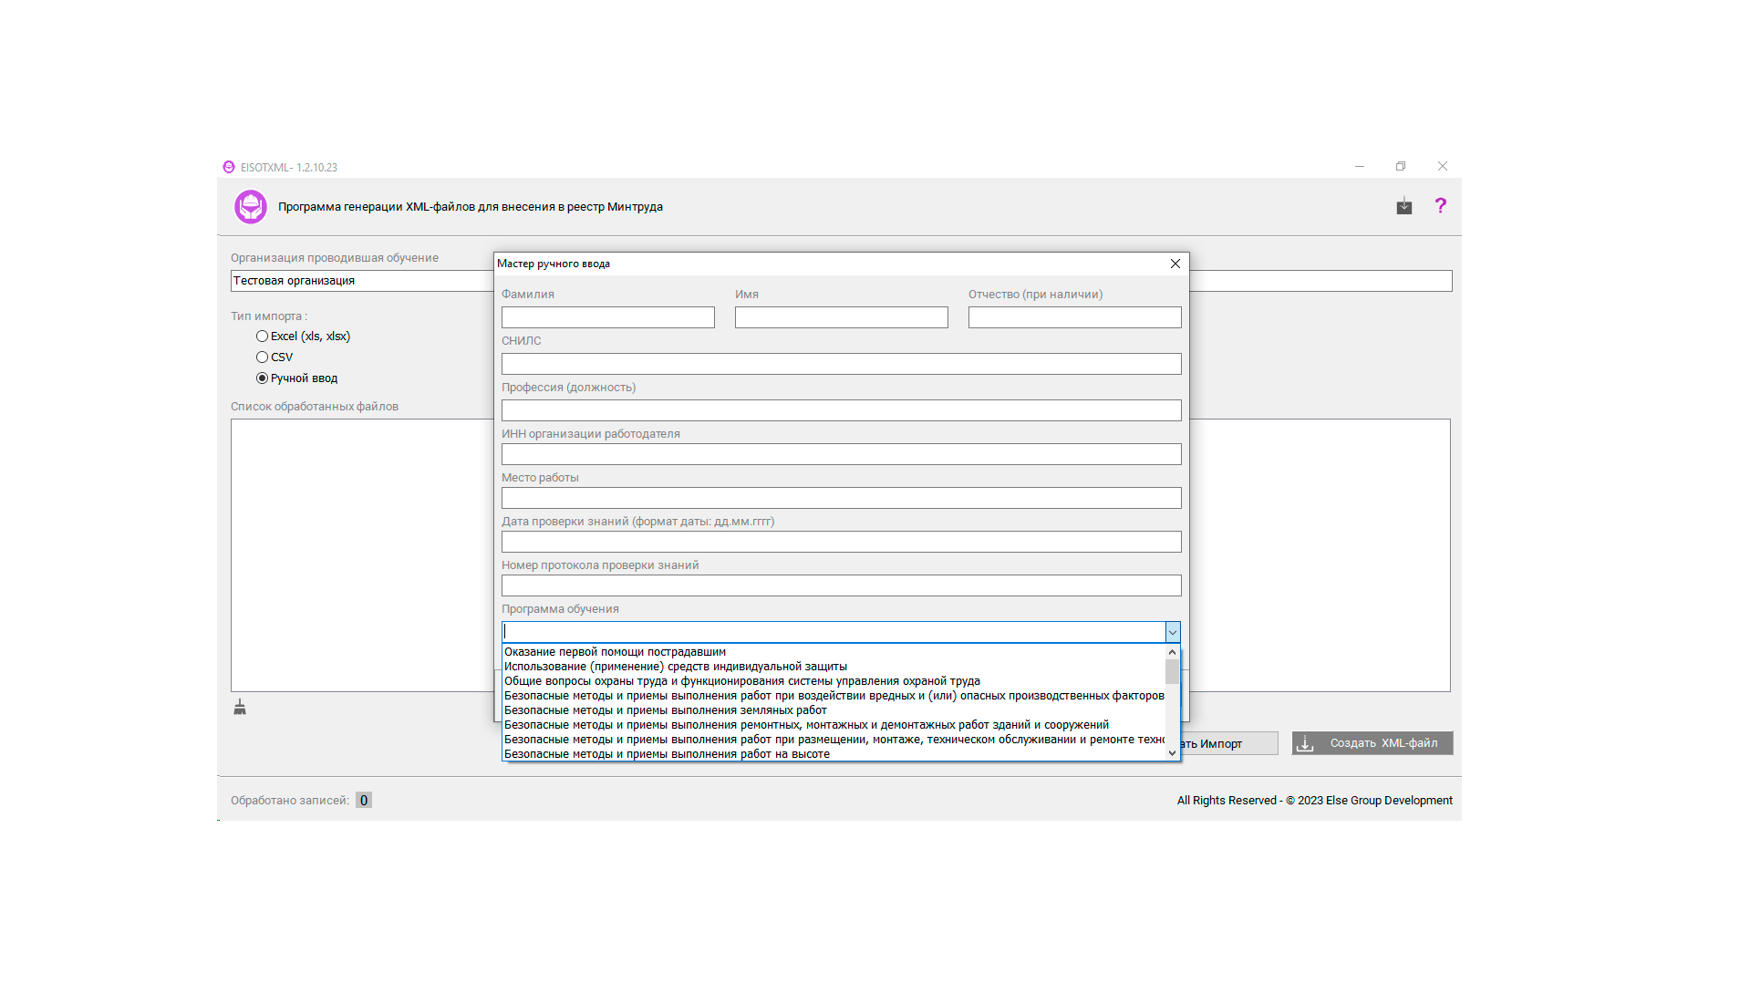
Task: Click the Имя input field
Action: coord(842,317)
